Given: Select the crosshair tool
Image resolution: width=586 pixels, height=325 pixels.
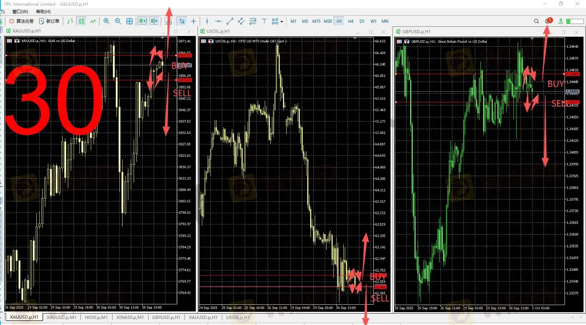Looking at the screenshot, I should click(x=193, y=21).
